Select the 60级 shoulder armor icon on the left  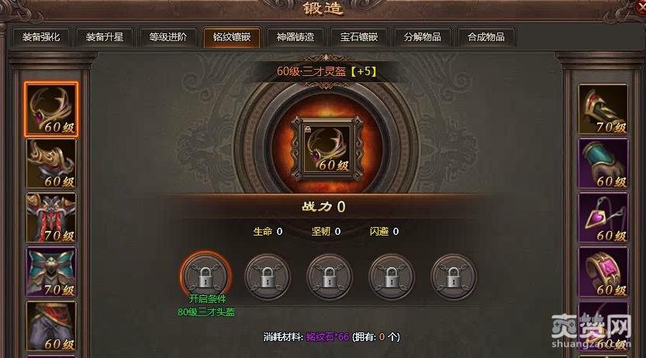coord(51,164)
